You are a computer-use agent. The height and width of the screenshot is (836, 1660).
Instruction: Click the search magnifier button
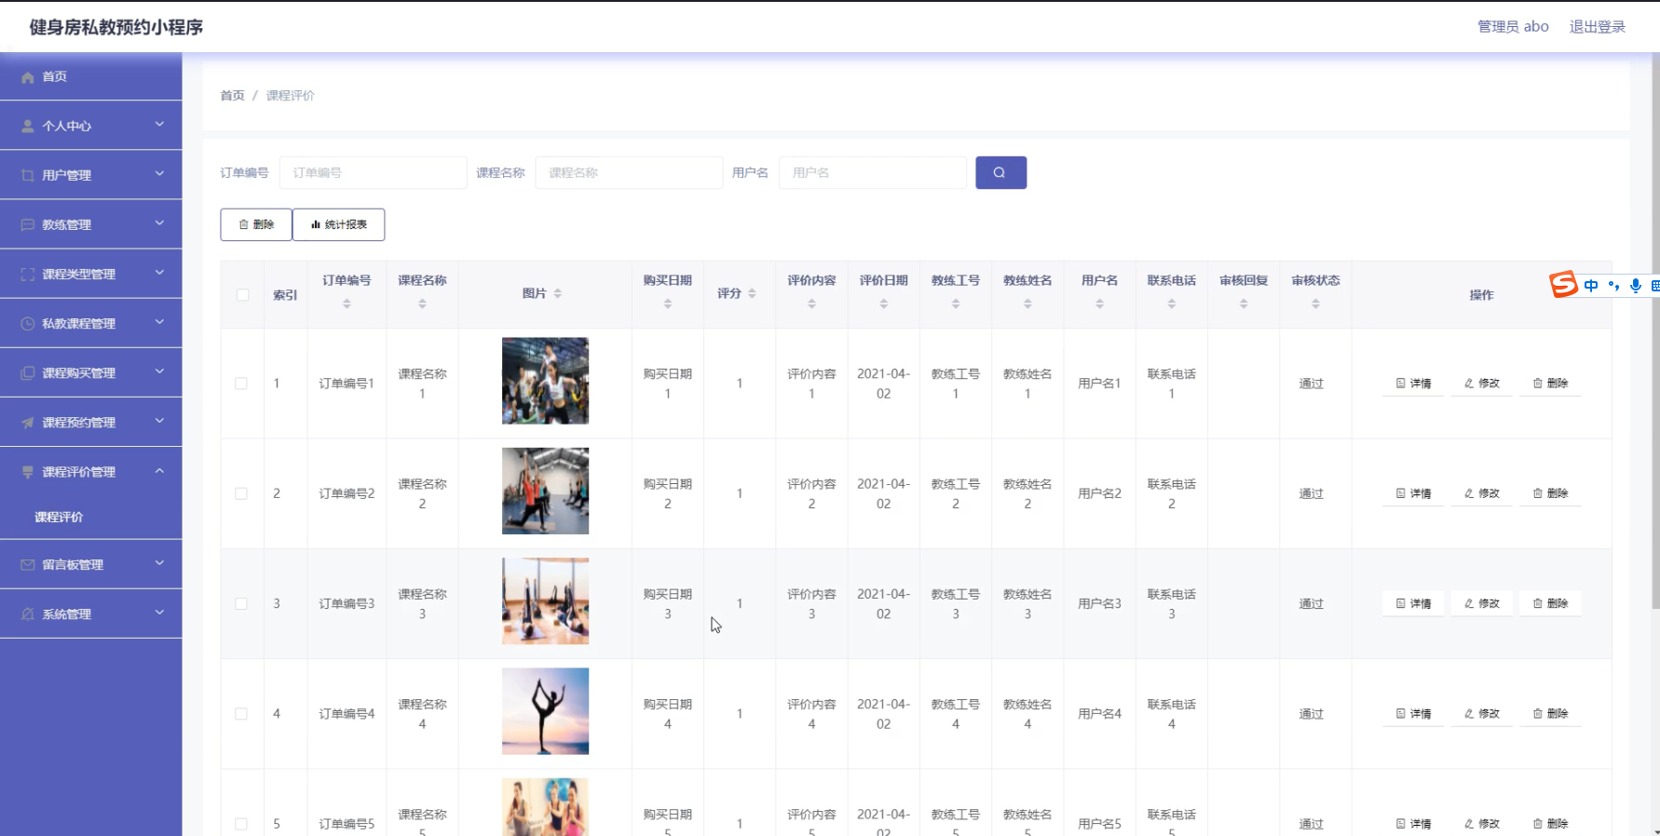coord(1000,172)
